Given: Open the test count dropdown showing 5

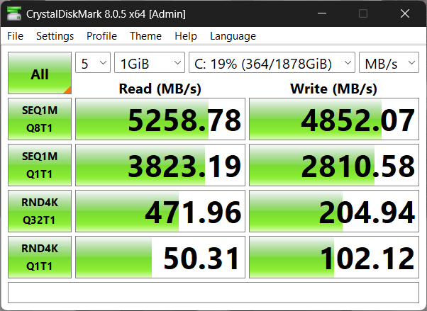Looking at the screenshot, I should (x=93, y=64).
